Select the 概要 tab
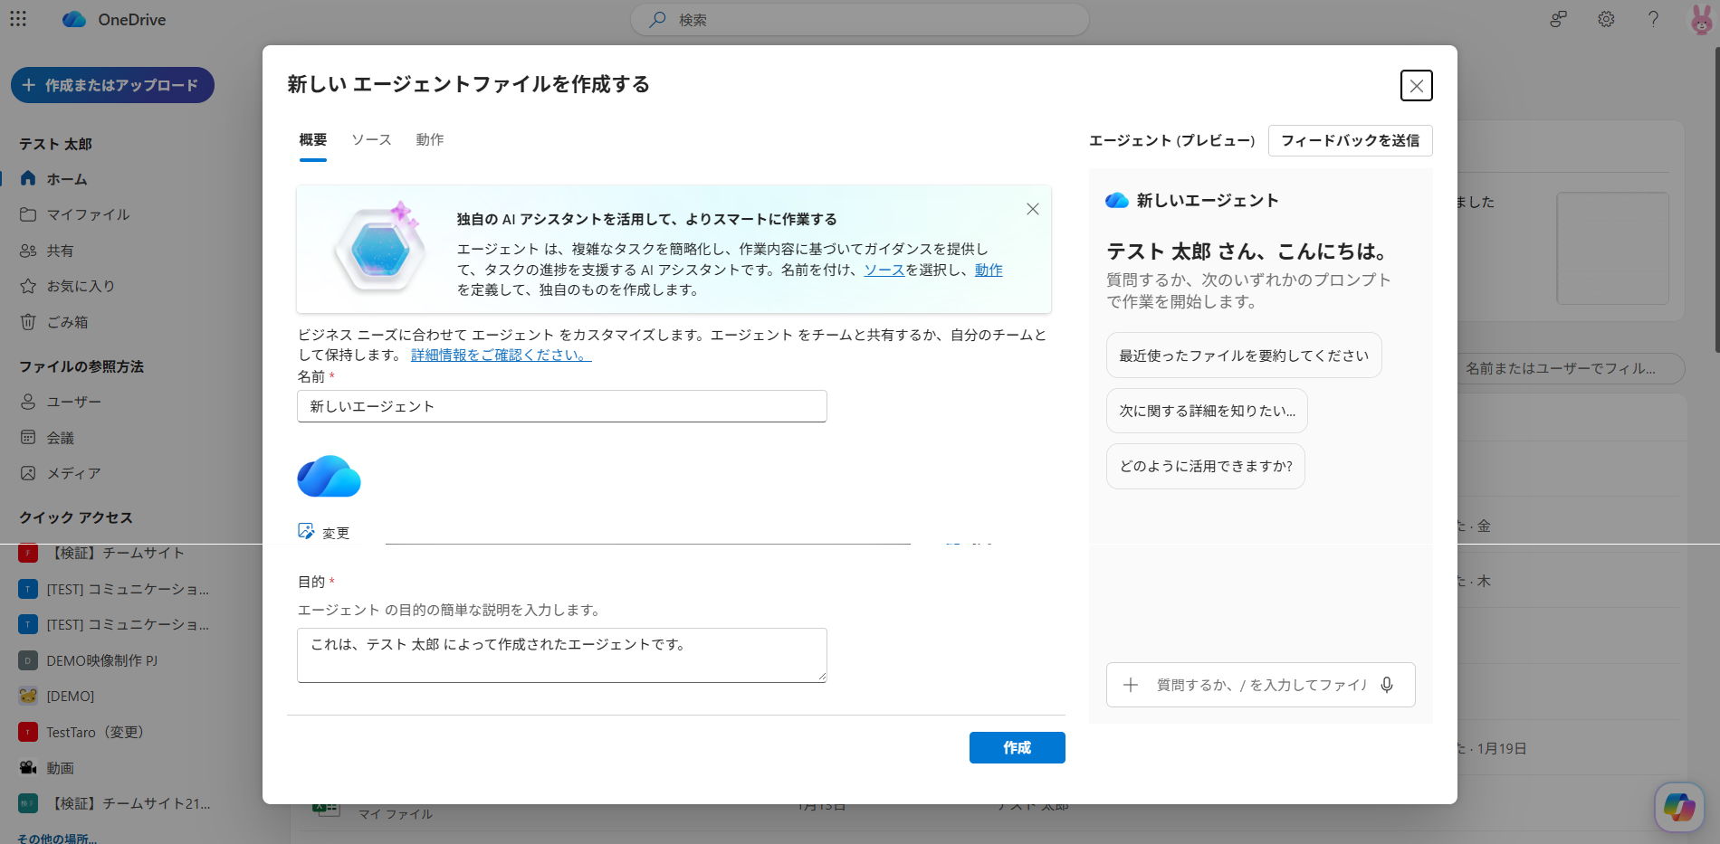1720x844 pixels. coord(313,139)
